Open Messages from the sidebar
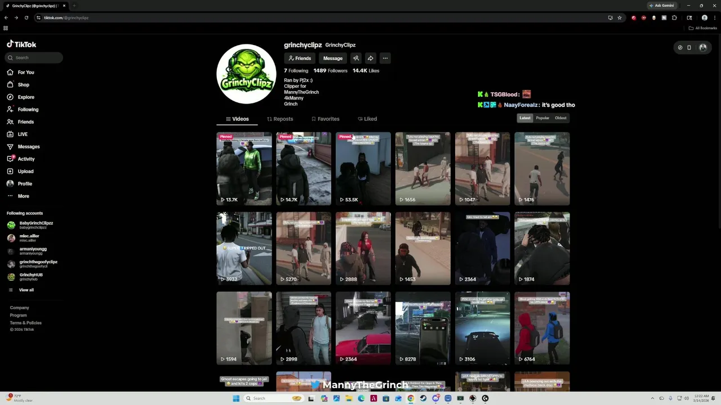The height and width of the screenshot is (405, 721). (x=24, y=146)
